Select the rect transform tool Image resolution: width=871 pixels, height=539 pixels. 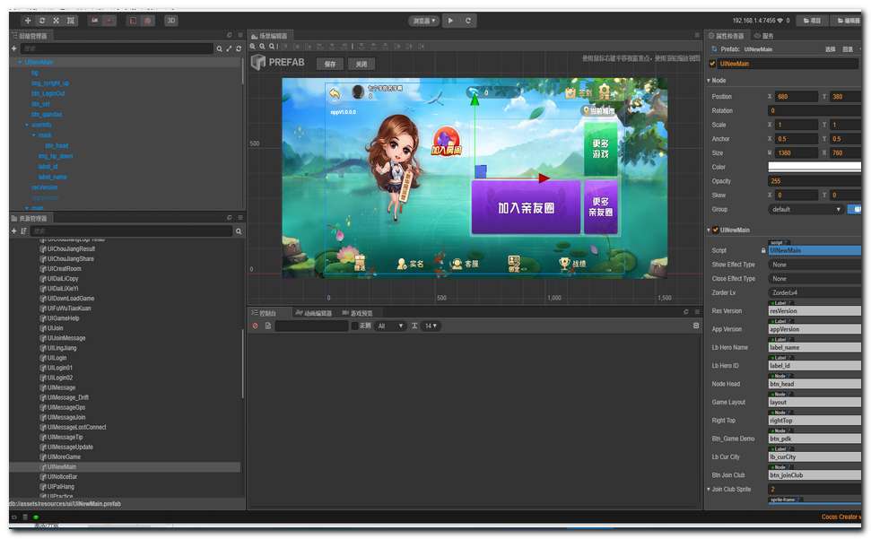click(71, 20)
